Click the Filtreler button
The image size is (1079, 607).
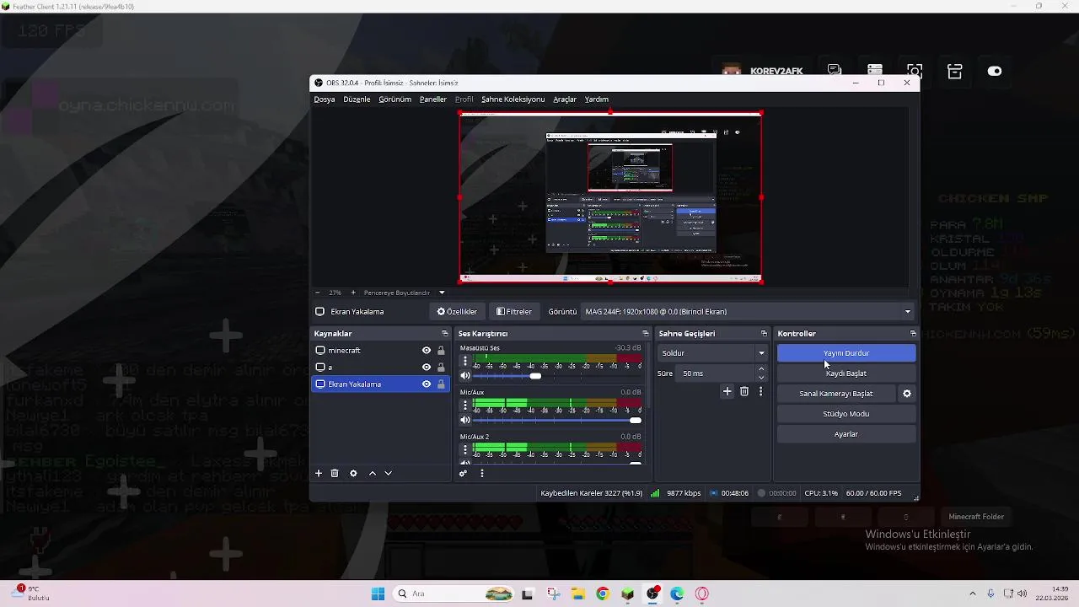(514, 312)
